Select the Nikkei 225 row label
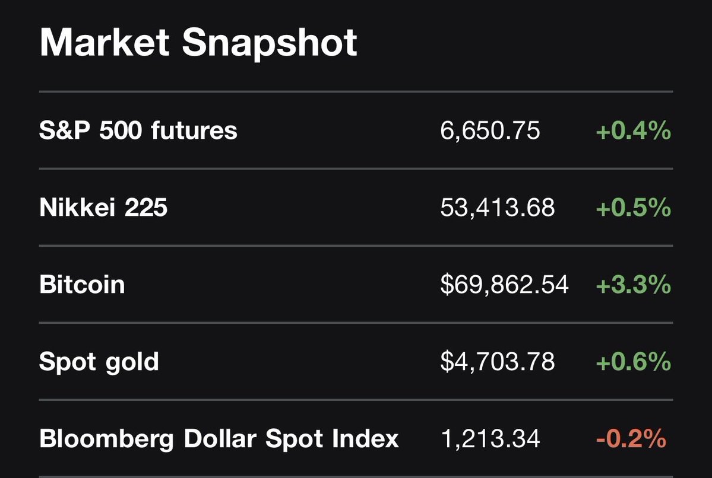This screenshot has width=712, height=478. 103,208
